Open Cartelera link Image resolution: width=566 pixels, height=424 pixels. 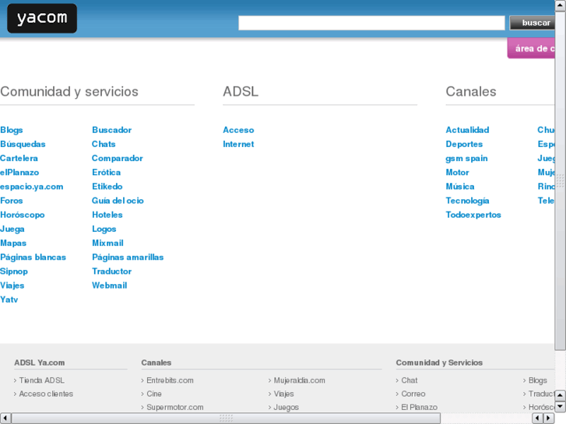[19, 158]
